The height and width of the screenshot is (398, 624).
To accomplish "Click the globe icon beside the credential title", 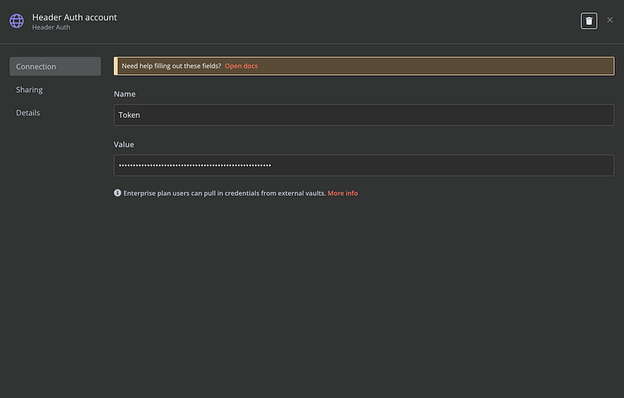I will click(x=16, y=21).
